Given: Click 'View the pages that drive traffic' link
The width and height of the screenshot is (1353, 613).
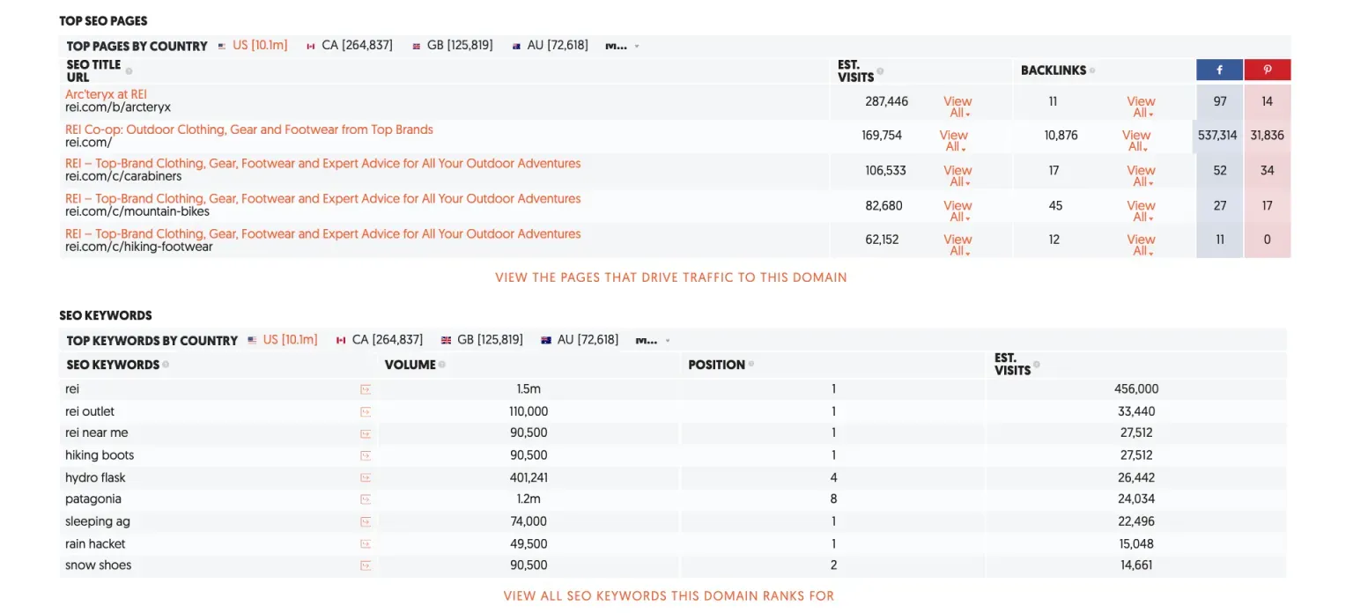Looking at the screenshot, I should tap(670, 277).
